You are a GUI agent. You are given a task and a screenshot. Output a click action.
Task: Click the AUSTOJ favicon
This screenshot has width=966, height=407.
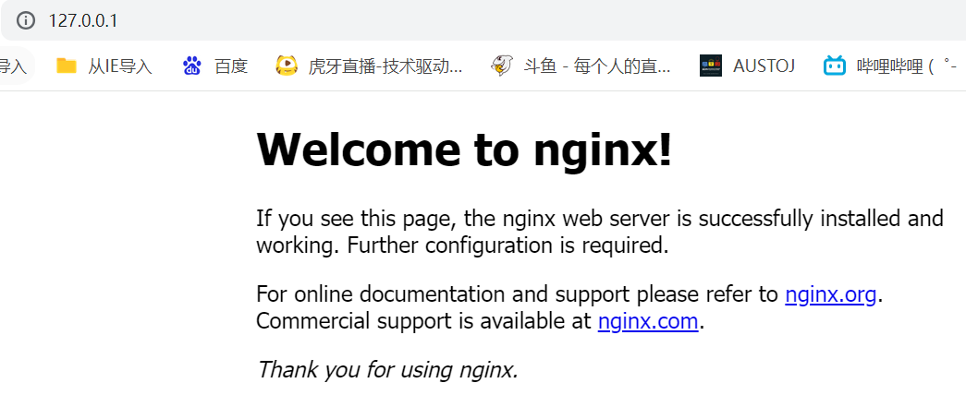[710, 66]
